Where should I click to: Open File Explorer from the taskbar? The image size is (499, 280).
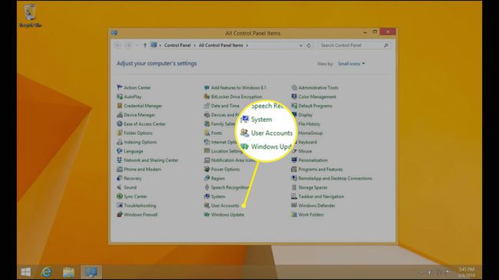point(68,272)
